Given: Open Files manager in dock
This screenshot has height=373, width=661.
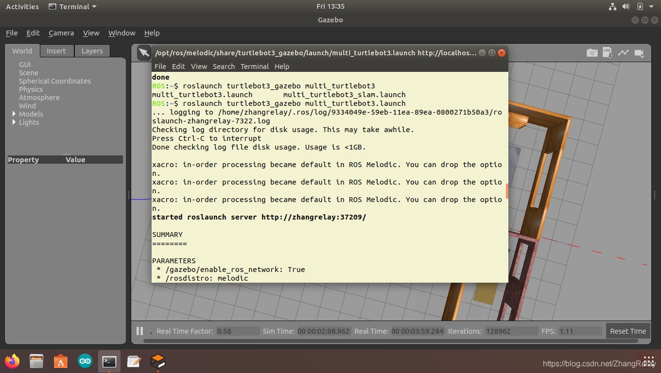Looking at the screenshot, I should 36,361.
